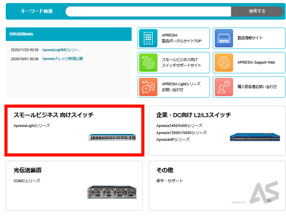Image resolution: width=286 pixels, height=216 pixels.
Task: Open APRESIA 製品ポータルサイトTOP link
Action: pyautogui.click(x=174, y=38)
